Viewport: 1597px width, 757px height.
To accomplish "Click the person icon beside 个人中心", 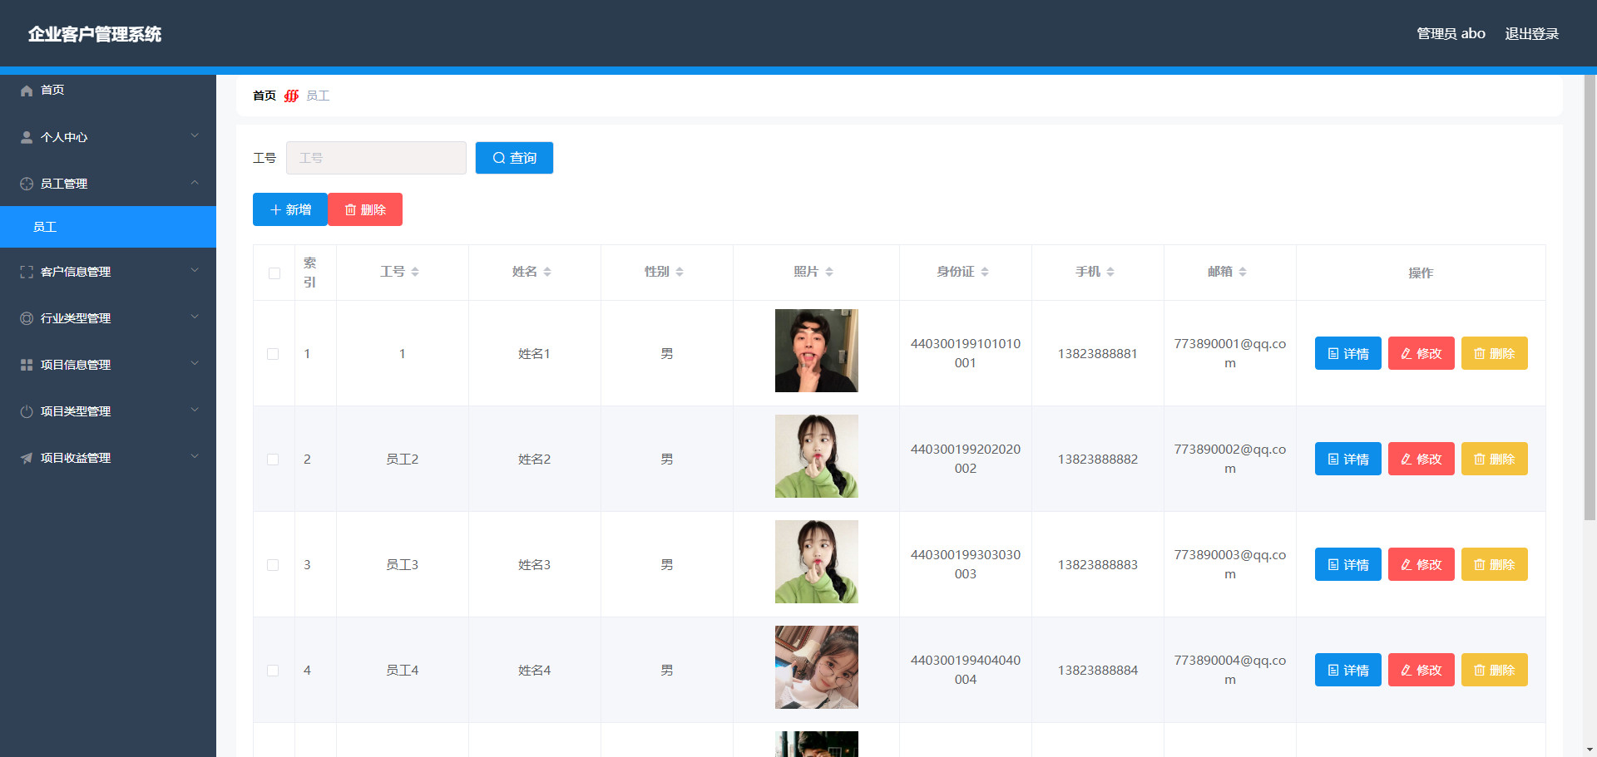I will 27,137.
